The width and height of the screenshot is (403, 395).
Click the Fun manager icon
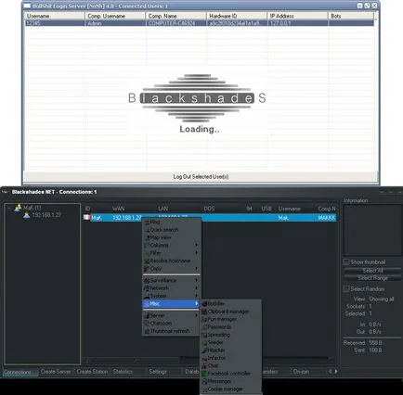coord(204,319)
